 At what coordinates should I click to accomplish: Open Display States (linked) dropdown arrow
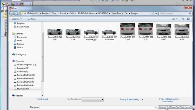(142, 100)
